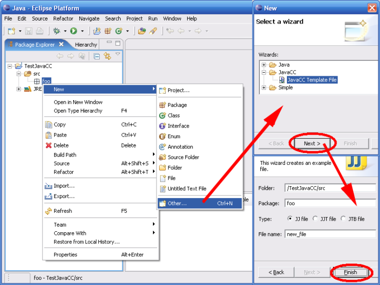The image size is (380, 285).
Task: Expand the Simple wizards category
Action: pos(264,87)
